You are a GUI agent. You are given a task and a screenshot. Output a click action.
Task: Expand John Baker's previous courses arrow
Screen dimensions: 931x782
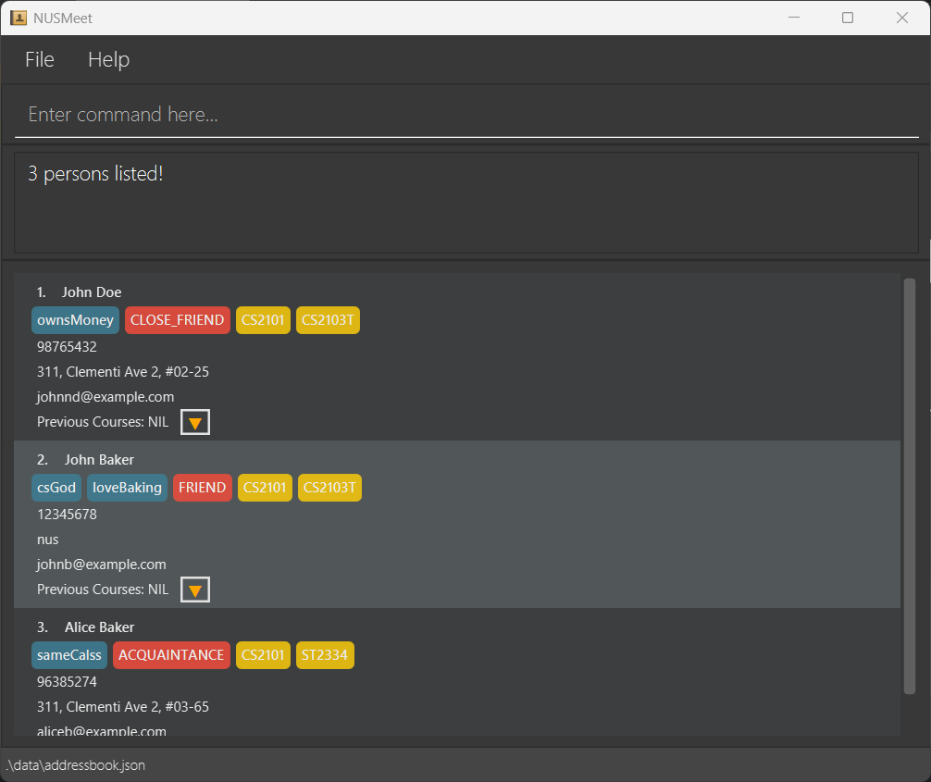[195, 590]
